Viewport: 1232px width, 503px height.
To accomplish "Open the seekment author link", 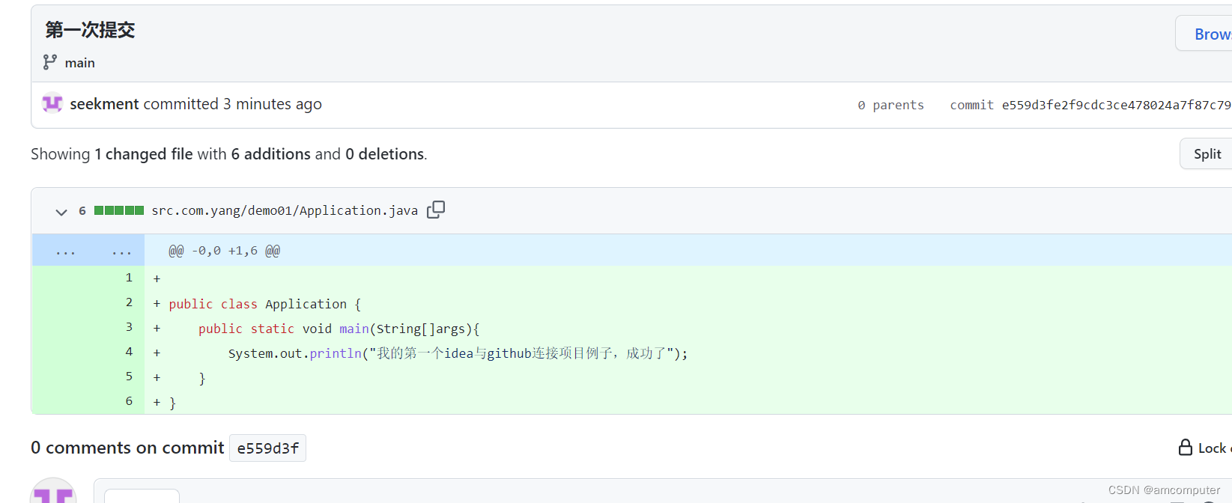I will point(104,104).
